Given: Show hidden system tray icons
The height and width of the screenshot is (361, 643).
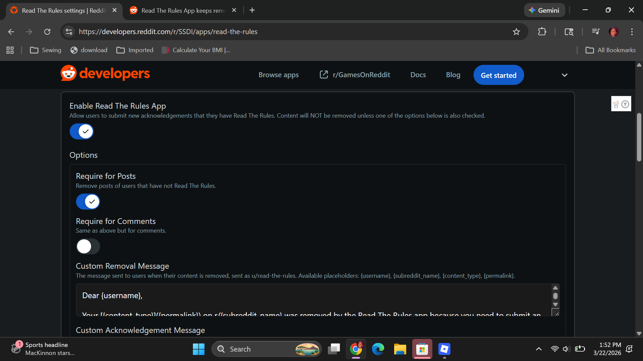Looking at the screenshot, I should (x=539, y=349).
